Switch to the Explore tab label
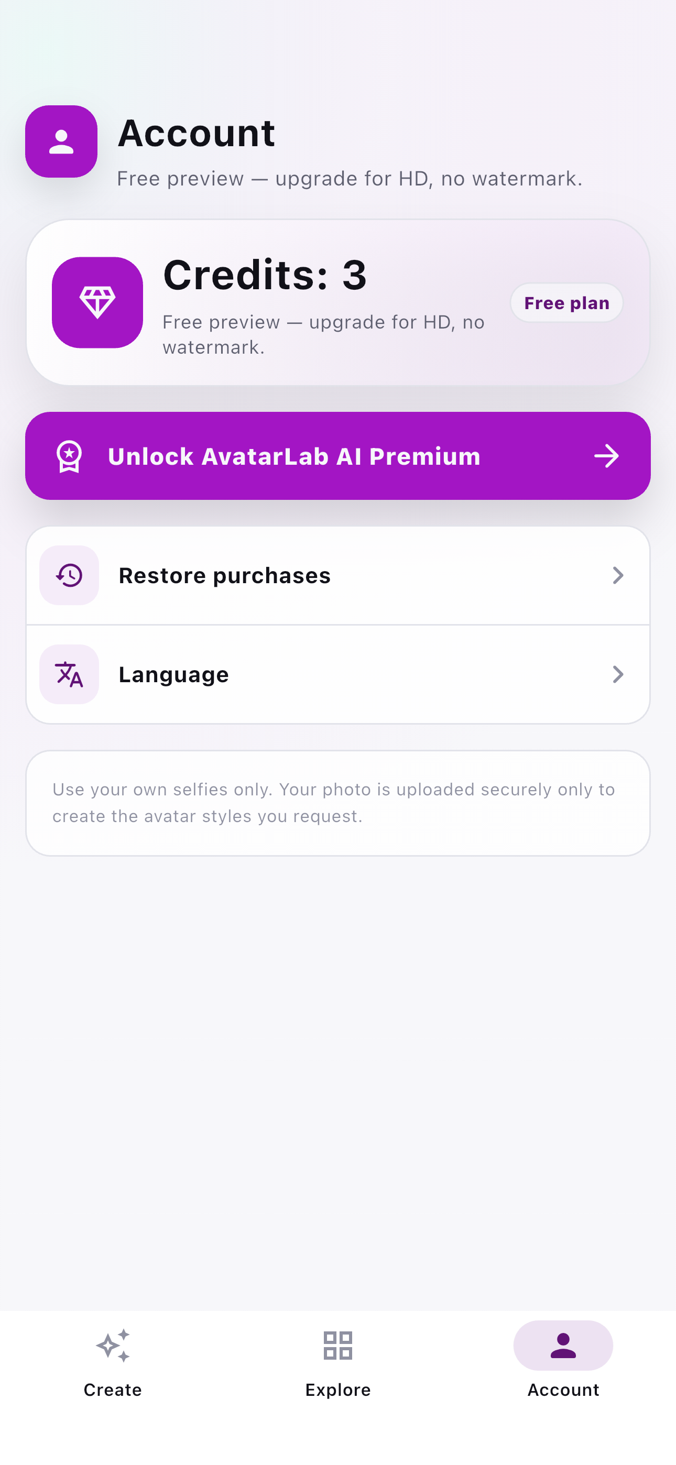676x1465 pixels. click(x=338, y=1390)
